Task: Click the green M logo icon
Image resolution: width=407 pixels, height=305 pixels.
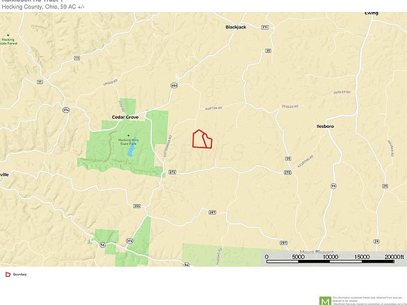Action: click(325, 301)
